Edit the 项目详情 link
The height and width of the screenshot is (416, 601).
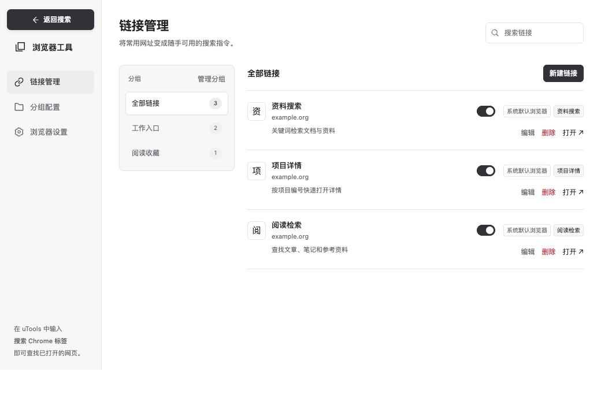pos(528,192)
